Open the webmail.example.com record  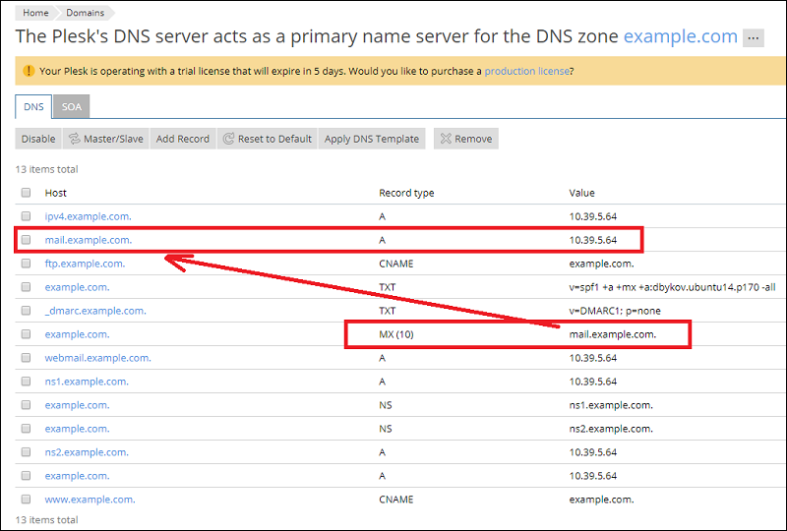point(97,358)
